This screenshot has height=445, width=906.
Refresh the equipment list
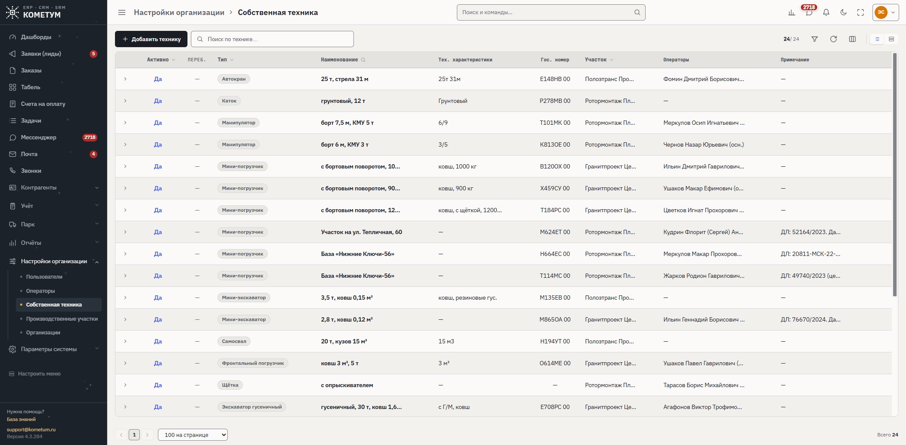pos(834,39)
